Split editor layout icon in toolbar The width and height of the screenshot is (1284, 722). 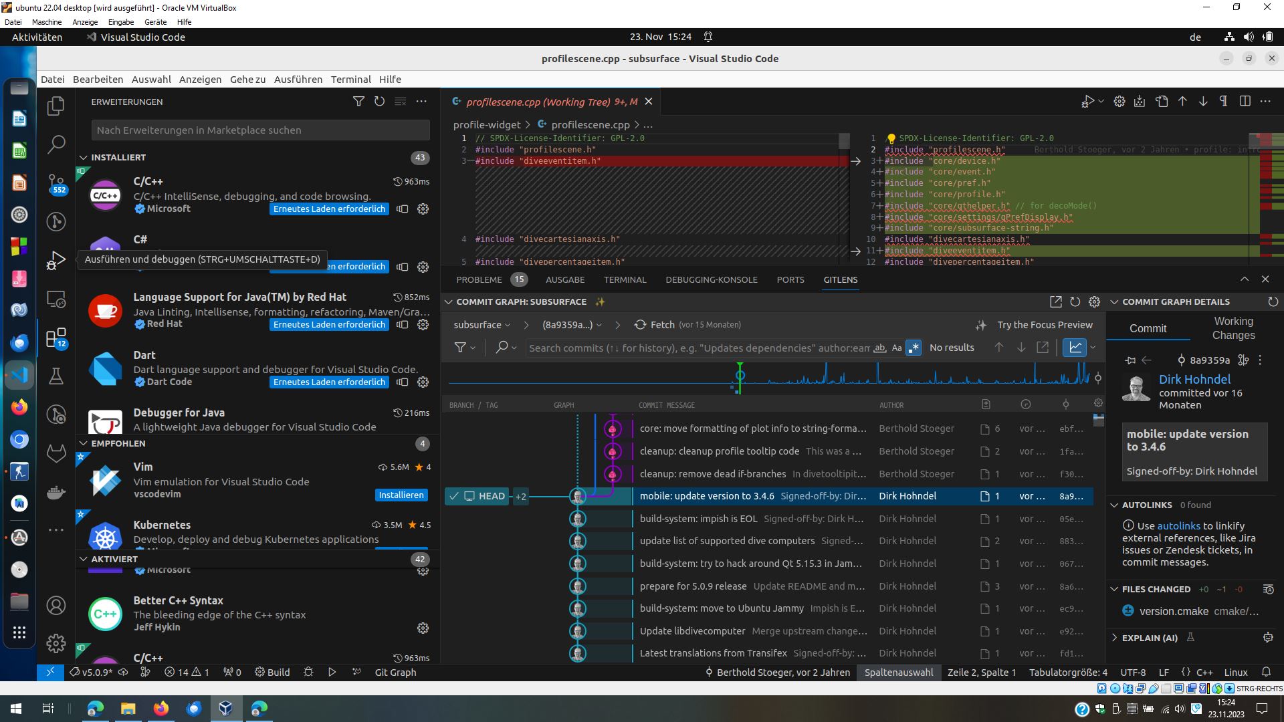[1245, 102]
